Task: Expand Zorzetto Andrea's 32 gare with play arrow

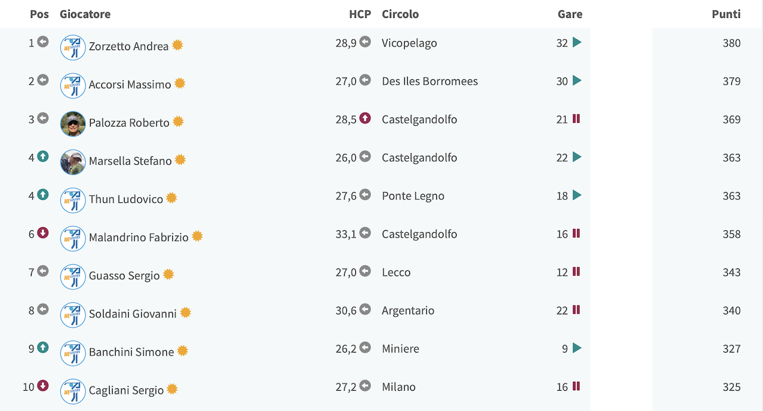Action: tap(576, 42)
